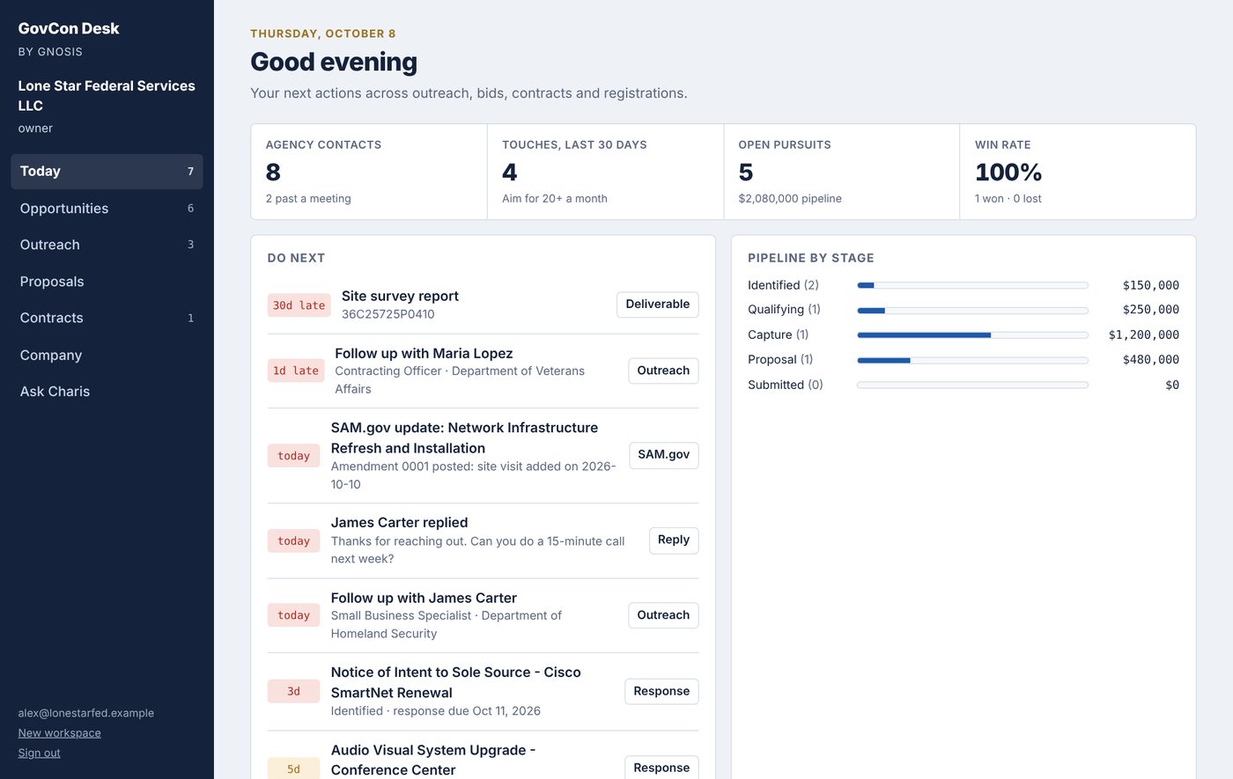The image size is (1233, 779).
Task: Click the Identified (2) stage label
Action: [x=783, y=285]
